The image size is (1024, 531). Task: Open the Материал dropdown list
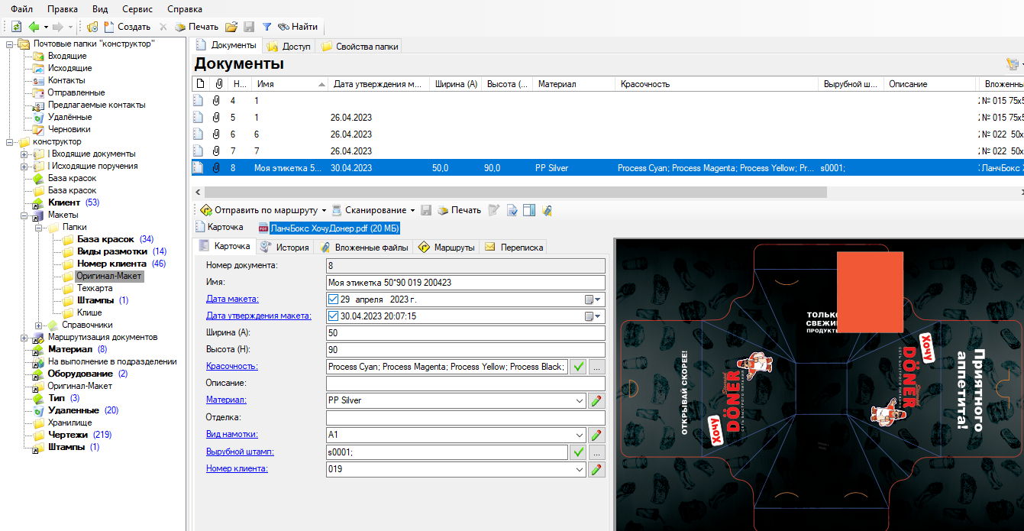click(x=580, y=401)
